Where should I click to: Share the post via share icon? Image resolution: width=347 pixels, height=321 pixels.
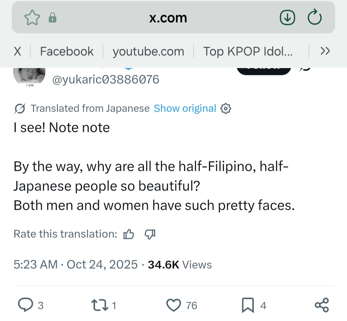(x=322, y=305)
